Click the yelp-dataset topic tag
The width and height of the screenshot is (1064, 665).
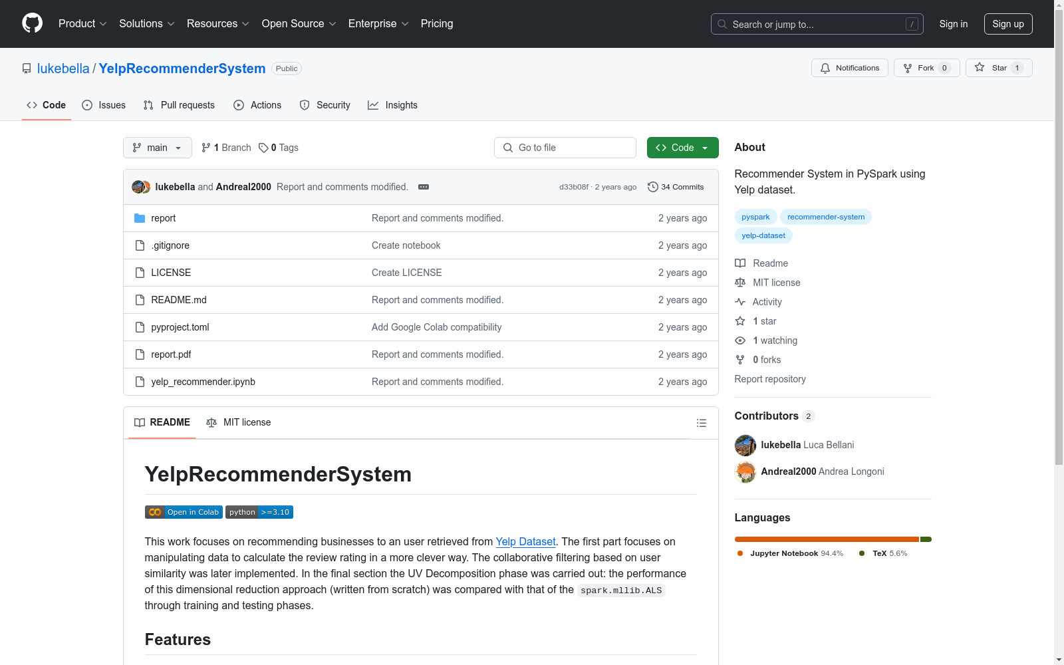tap(763, 235)
